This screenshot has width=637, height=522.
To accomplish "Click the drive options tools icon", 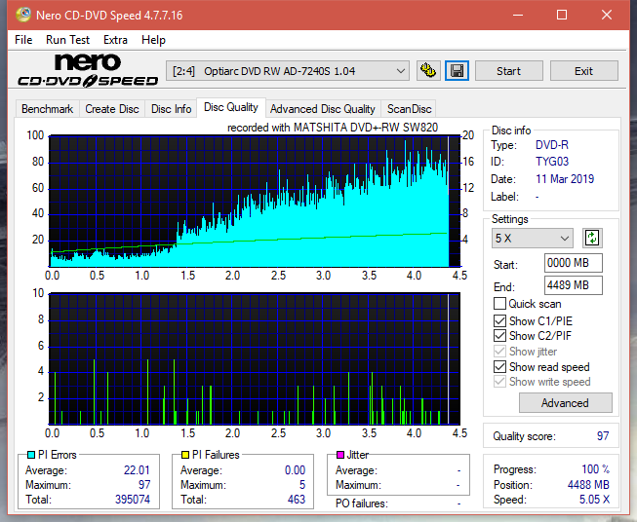I will coord(428,71).
